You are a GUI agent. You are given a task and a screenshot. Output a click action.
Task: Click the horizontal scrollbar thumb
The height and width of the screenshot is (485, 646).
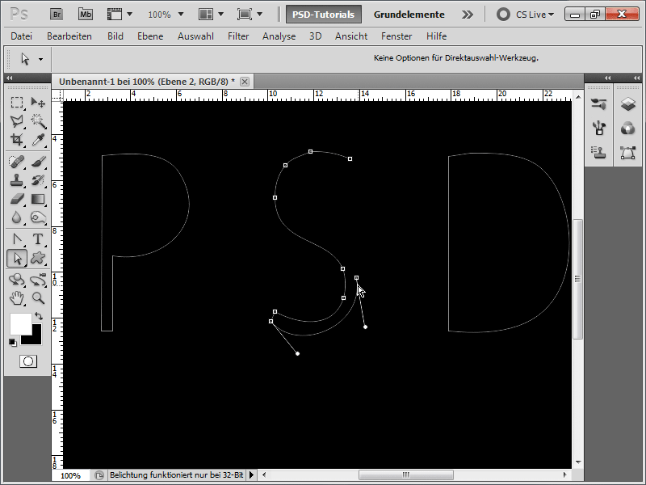(x=406, y=474)
